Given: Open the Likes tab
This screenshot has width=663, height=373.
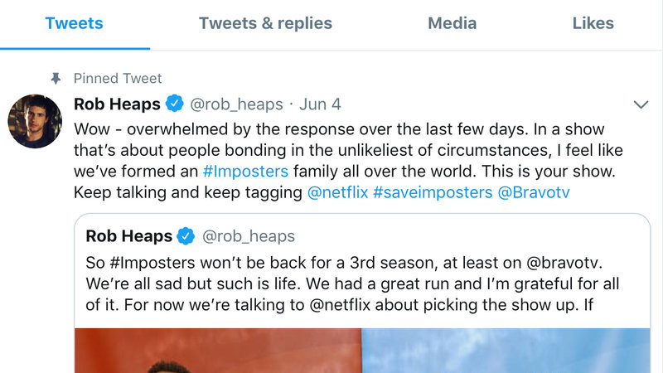Looking at the screenshot, I should [x=593, y=23].
